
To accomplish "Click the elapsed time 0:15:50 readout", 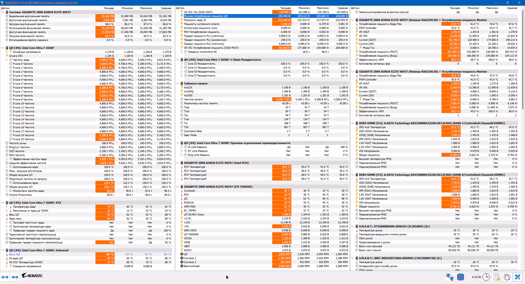I will coord(476,277).
